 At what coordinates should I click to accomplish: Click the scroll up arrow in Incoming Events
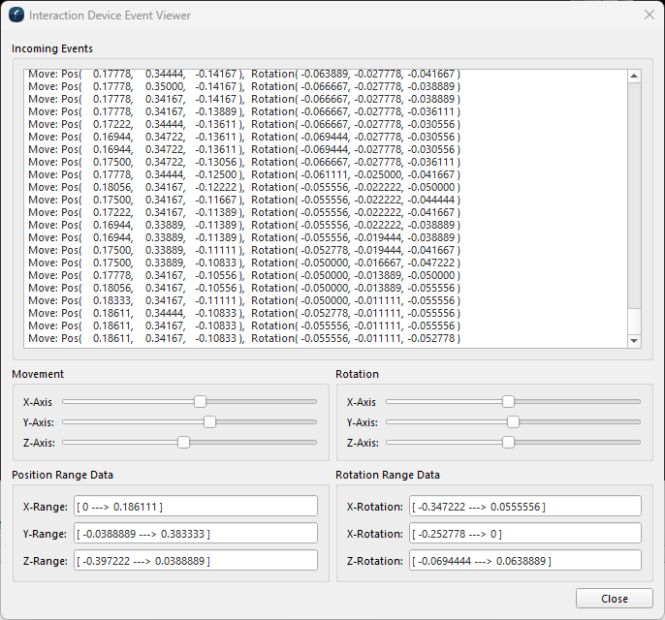(x=634, y=77)
